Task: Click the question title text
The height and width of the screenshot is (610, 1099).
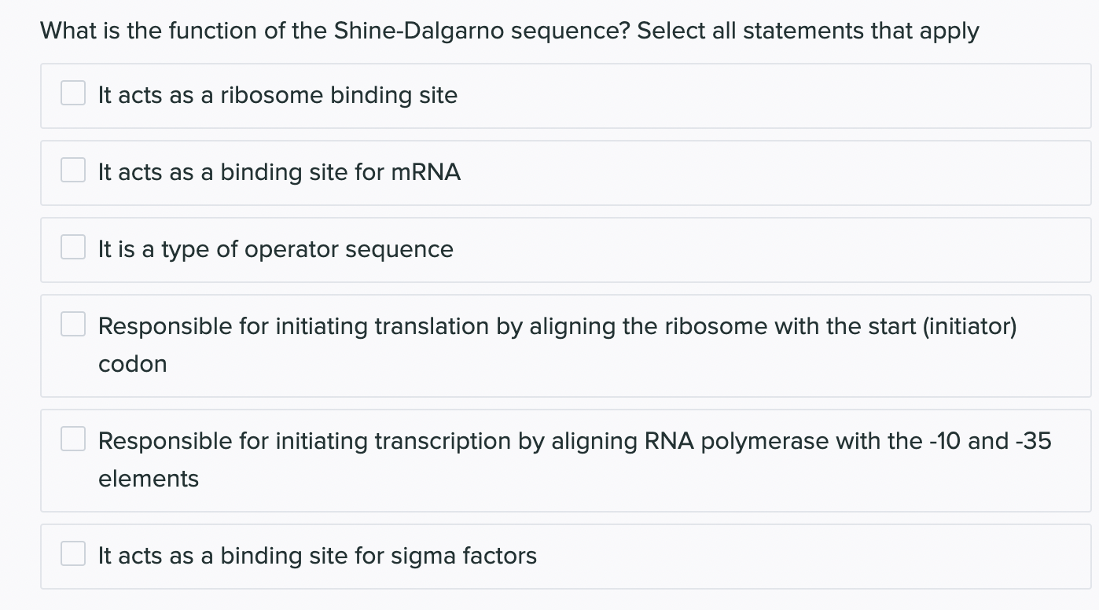Action: coord(509,30)
